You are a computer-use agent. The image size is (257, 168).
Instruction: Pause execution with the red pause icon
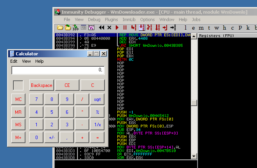125,28
